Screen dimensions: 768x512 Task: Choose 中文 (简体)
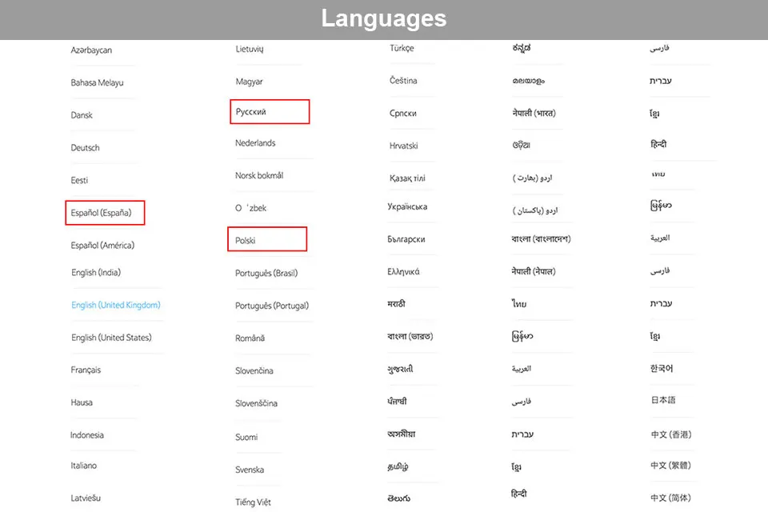point(670,498)
